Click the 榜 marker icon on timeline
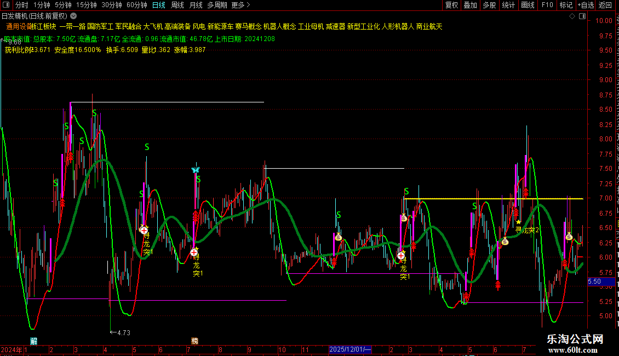 (x=194, y=341)
